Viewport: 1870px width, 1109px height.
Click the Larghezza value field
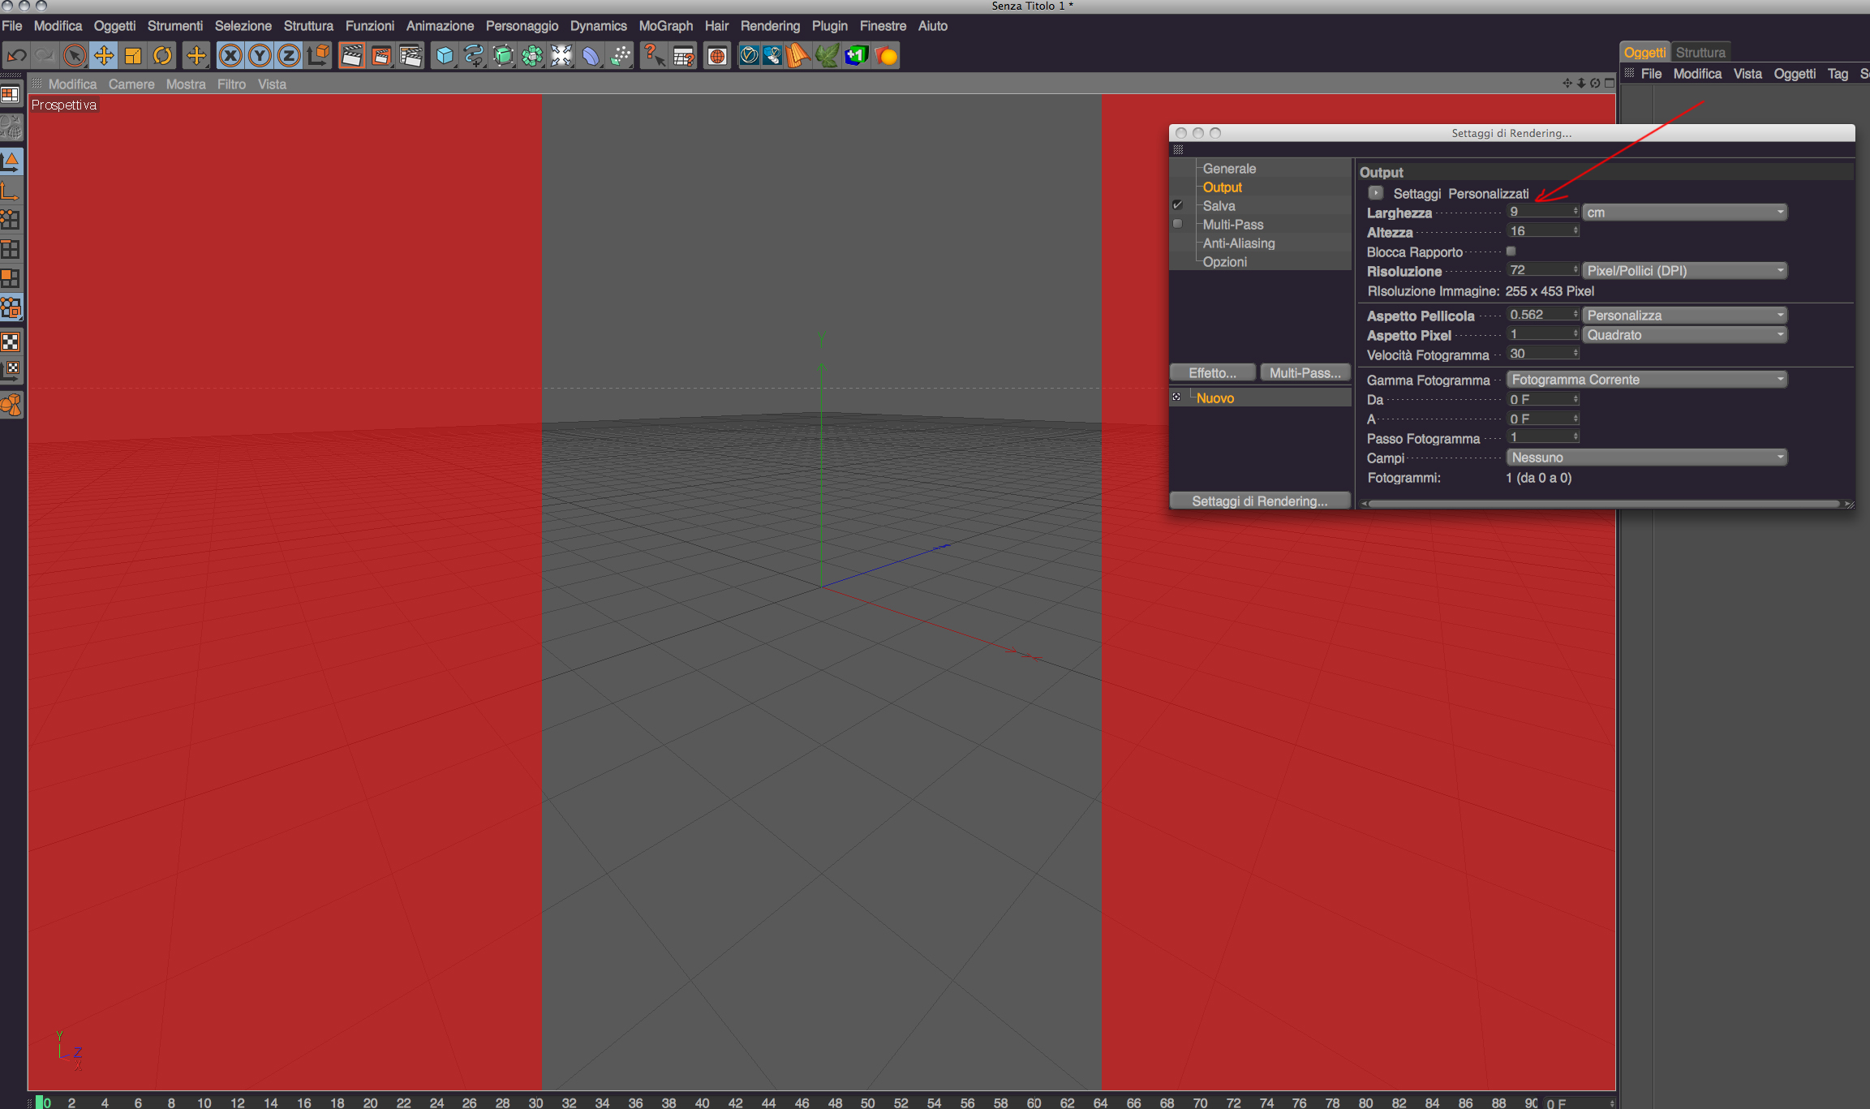pos(1538,212)
